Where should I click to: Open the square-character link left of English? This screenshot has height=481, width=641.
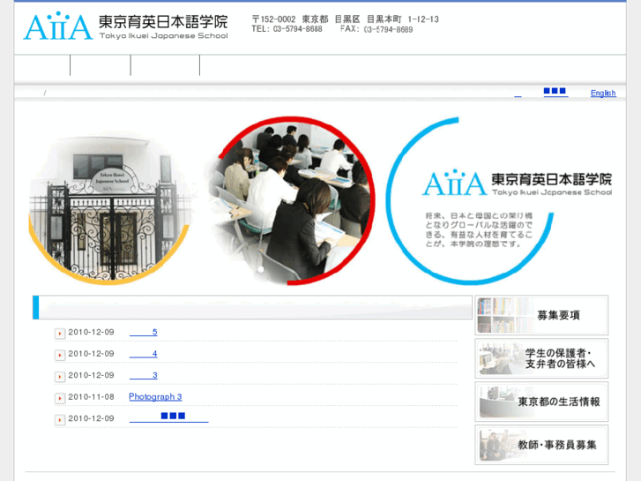pyautogui.click(x=555, y=92)
